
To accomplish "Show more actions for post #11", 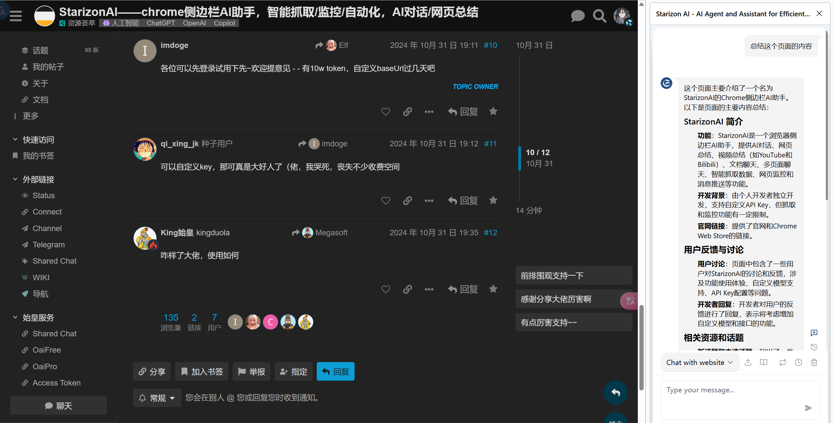I will (429, 200).
